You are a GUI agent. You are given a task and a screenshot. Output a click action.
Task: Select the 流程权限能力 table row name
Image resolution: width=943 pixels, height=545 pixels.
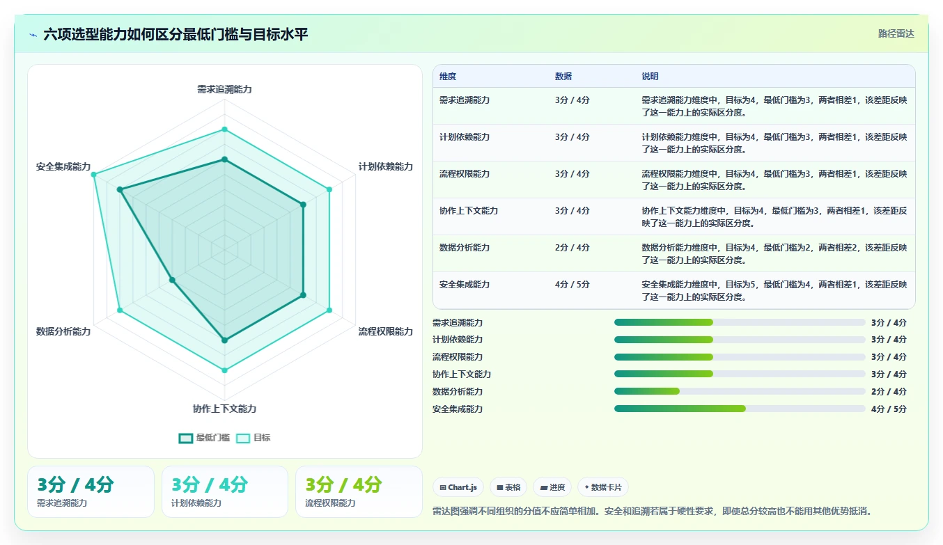[x=465, y=174]
